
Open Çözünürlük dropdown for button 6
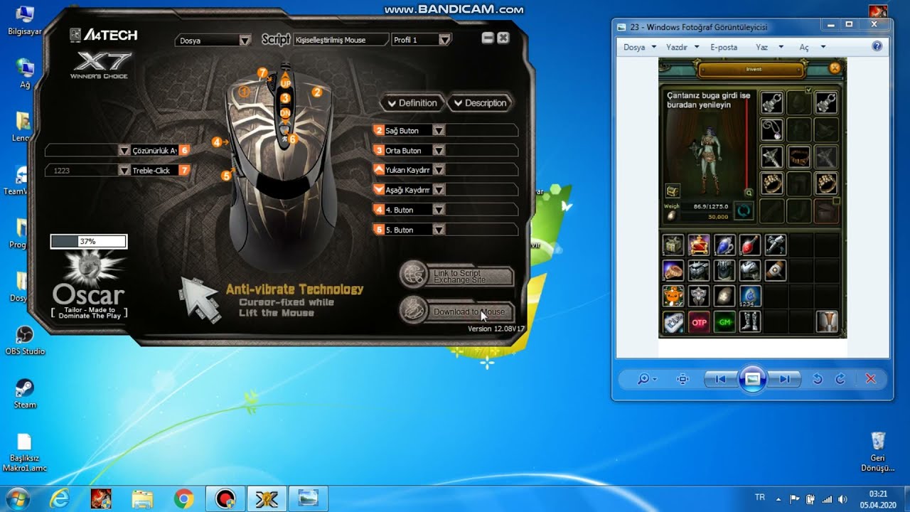coord(124,151)
